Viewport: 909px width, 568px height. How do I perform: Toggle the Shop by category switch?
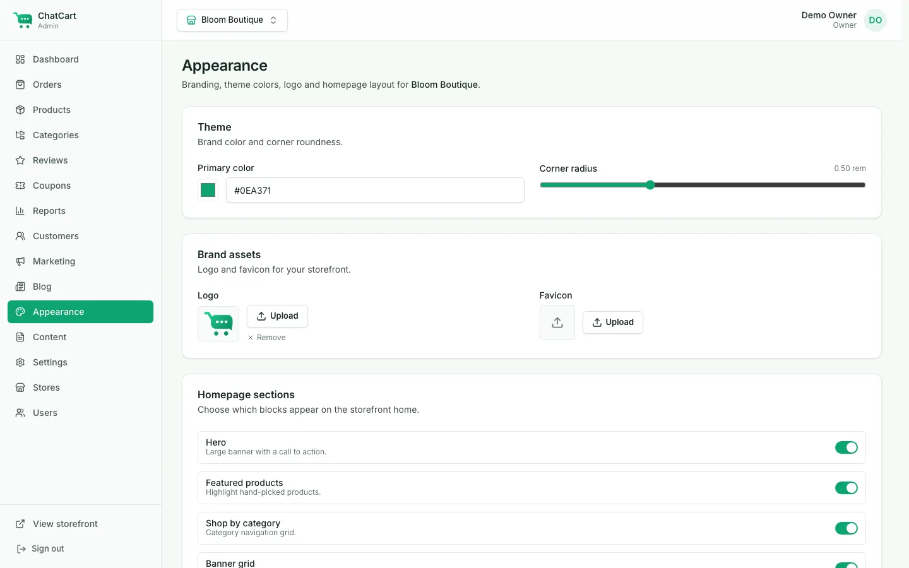847,528
